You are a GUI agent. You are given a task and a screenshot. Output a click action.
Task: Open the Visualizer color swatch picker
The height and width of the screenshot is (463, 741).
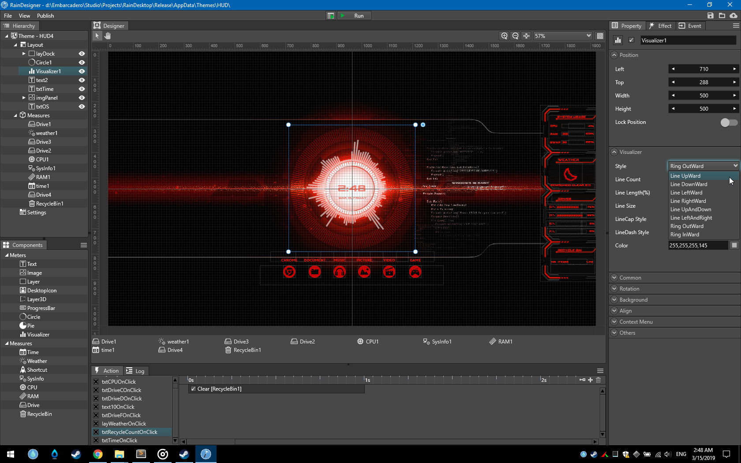click(734, 245)
